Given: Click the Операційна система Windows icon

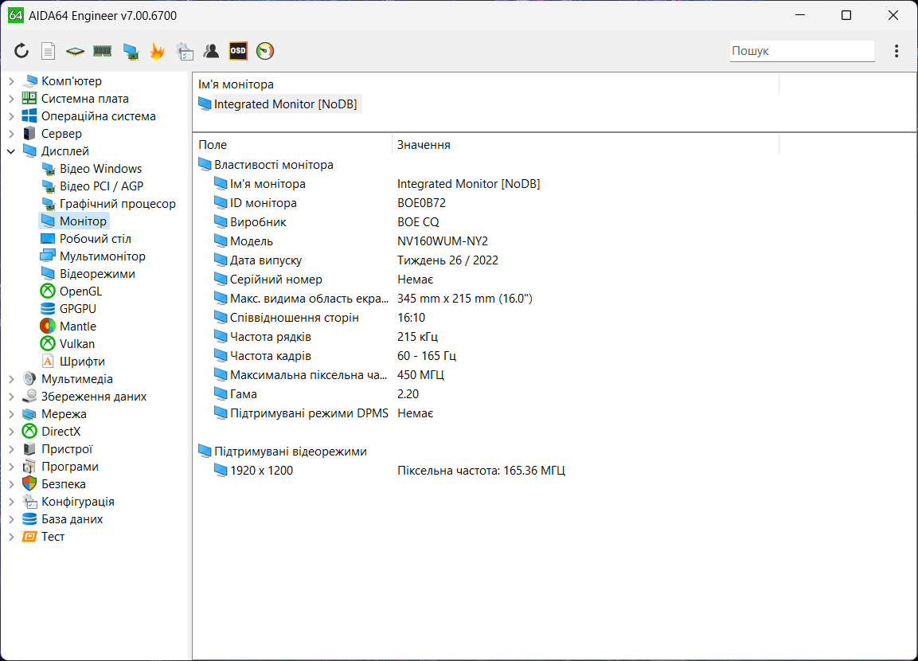Looking at the screenshot, I should (29, 116).
